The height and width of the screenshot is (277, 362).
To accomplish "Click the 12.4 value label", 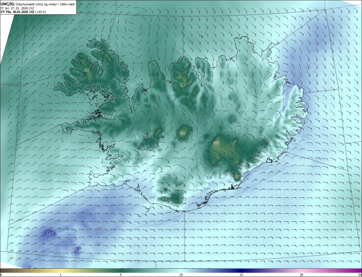I will point(100,229).
